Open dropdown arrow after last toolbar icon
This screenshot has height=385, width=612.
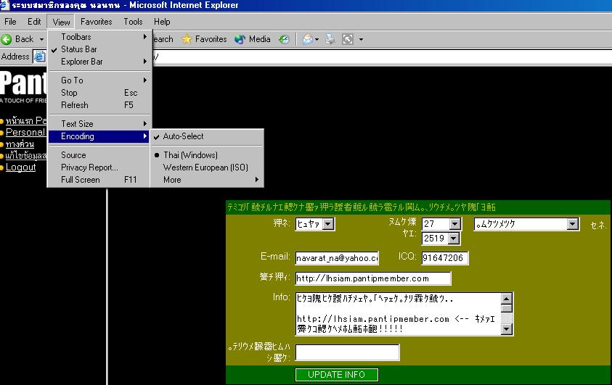[361, 39]
